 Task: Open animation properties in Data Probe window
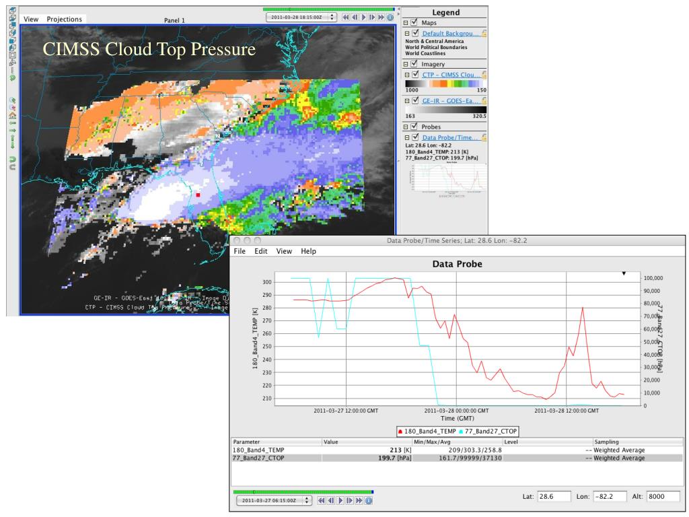(x=369, y=500)
